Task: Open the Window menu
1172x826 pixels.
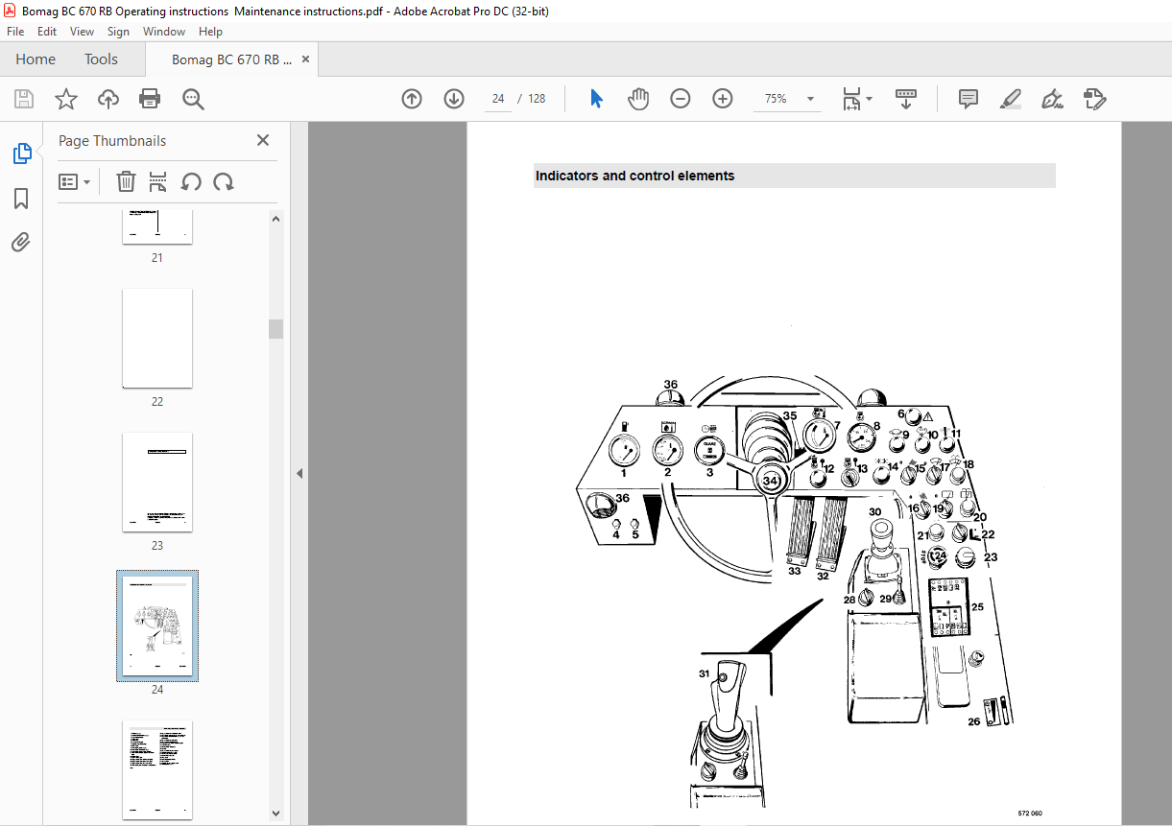Action: 164,32
